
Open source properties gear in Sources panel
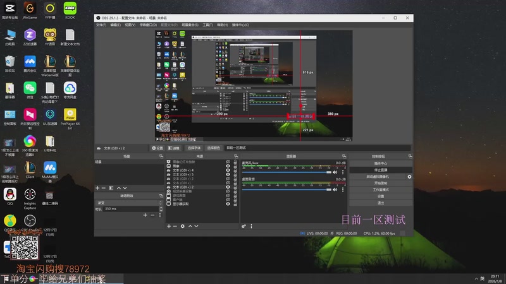point(183,227)
